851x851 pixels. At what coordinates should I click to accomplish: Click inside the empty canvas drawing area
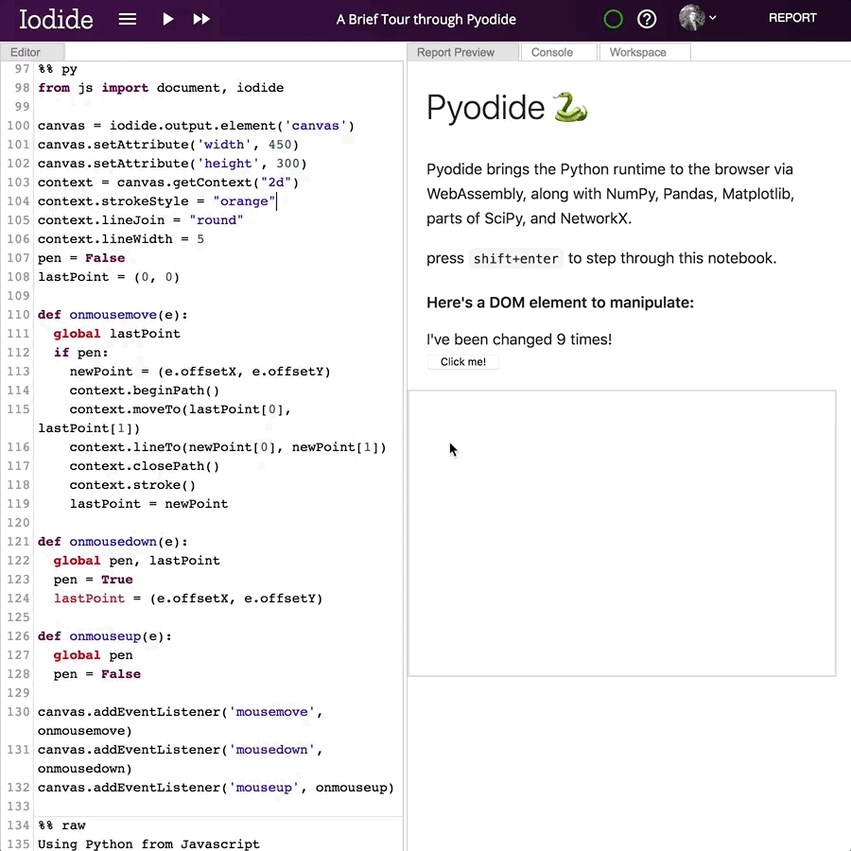[x=621, y=532]
